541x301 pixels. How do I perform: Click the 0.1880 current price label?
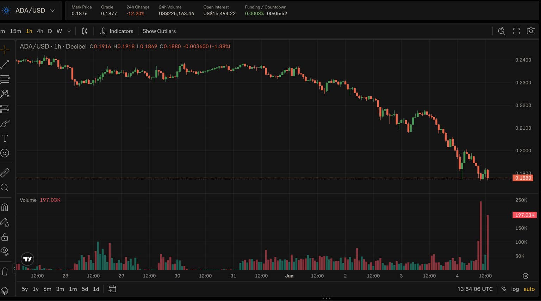point(523,178)
